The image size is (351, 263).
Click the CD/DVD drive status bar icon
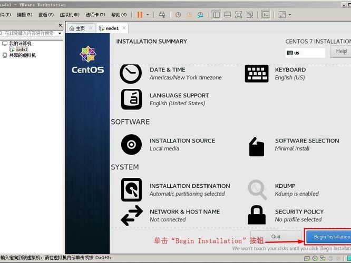point(315,259)
